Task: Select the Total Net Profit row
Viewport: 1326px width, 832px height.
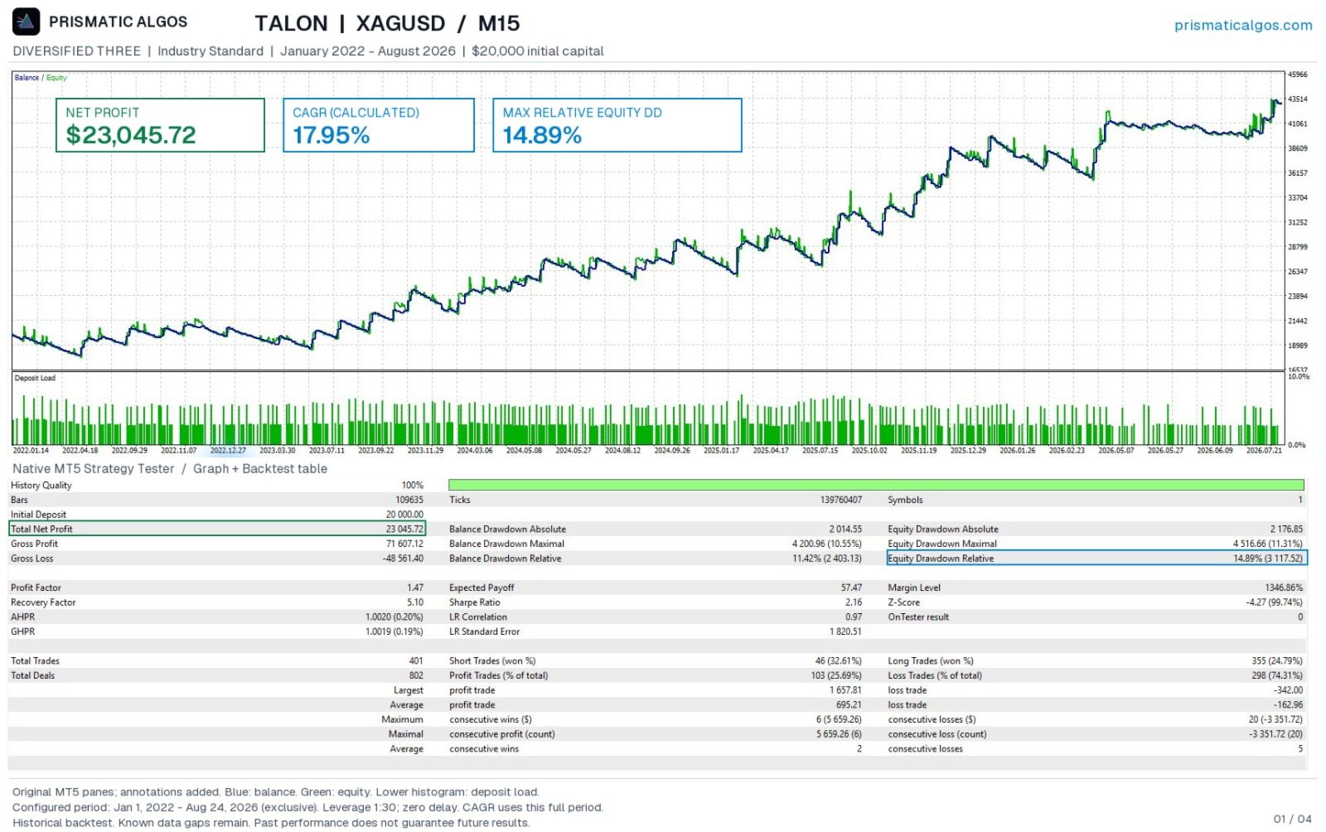Action: click(217, 529)
